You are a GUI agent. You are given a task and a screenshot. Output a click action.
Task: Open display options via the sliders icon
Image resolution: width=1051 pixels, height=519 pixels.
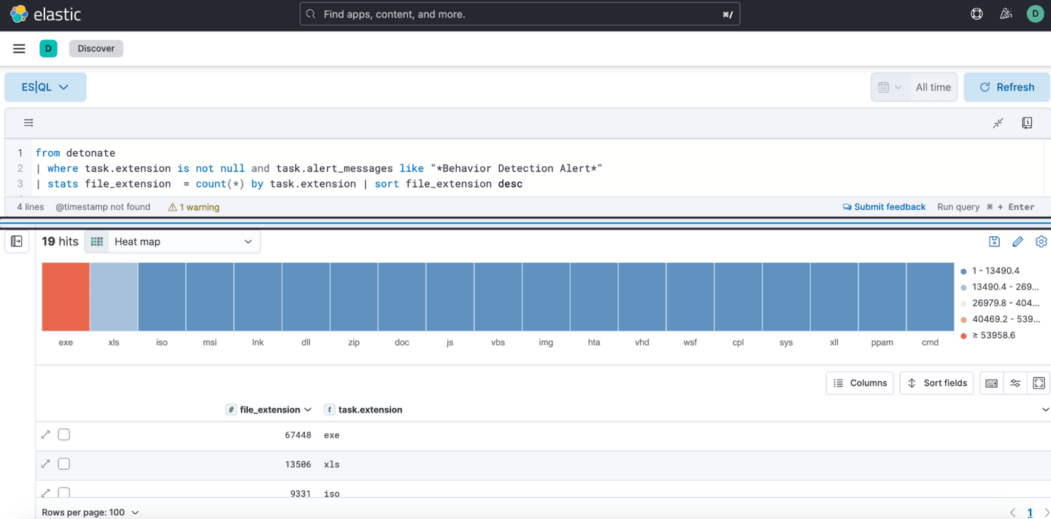point(1015,383)
